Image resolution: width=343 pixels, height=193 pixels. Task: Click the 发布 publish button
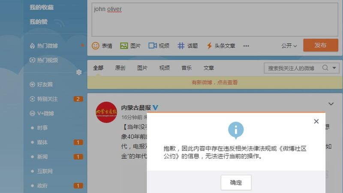321,45
